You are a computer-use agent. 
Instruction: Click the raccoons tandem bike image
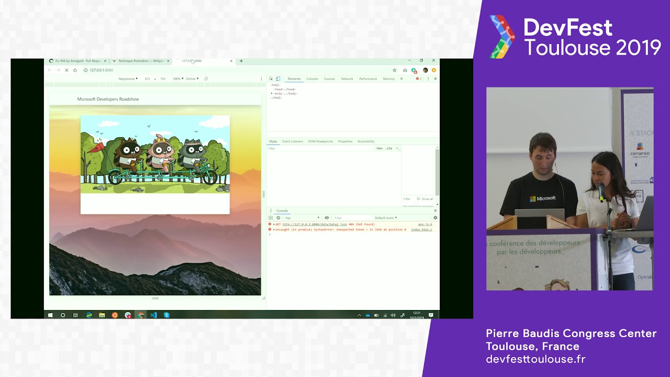[x=155, y=154]
